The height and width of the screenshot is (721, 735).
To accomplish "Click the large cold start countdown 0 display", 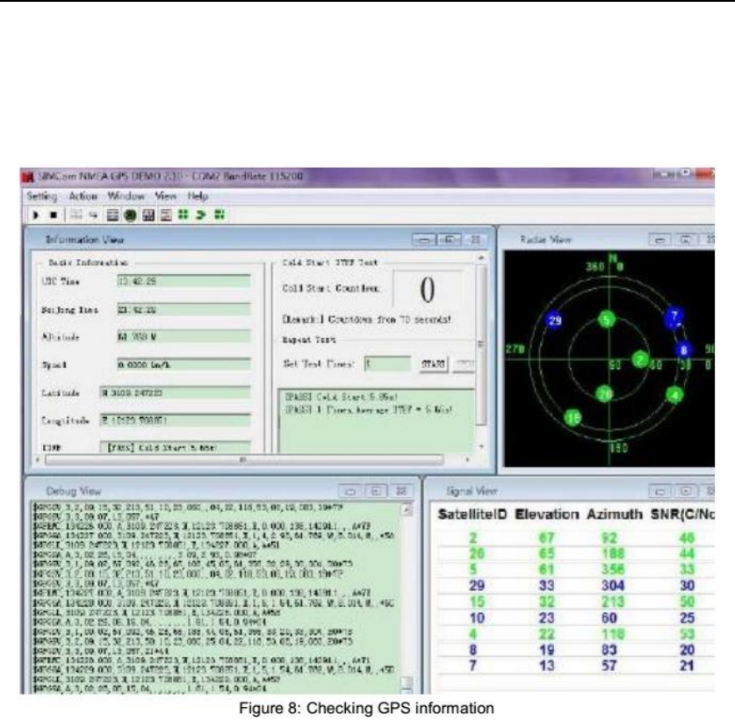I will point(427,290).
